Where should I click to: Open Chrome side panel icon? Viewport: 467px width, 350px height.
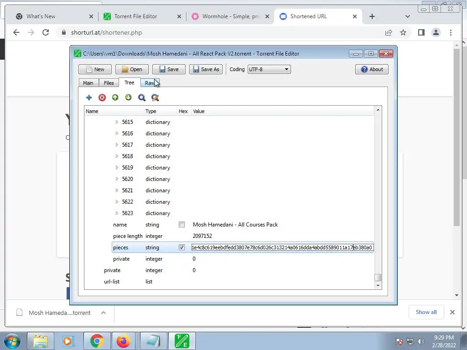tap(421, 32)
